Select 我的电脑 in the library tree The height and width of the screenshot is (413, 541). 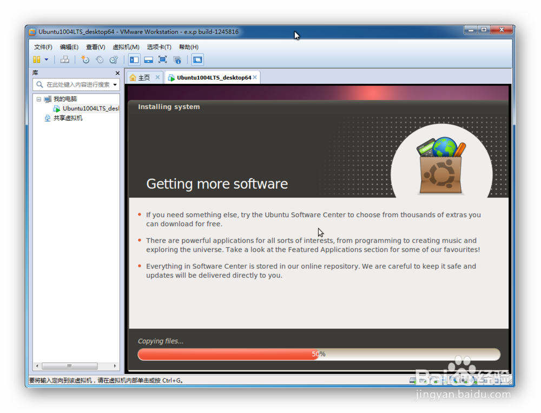(65, 99)
